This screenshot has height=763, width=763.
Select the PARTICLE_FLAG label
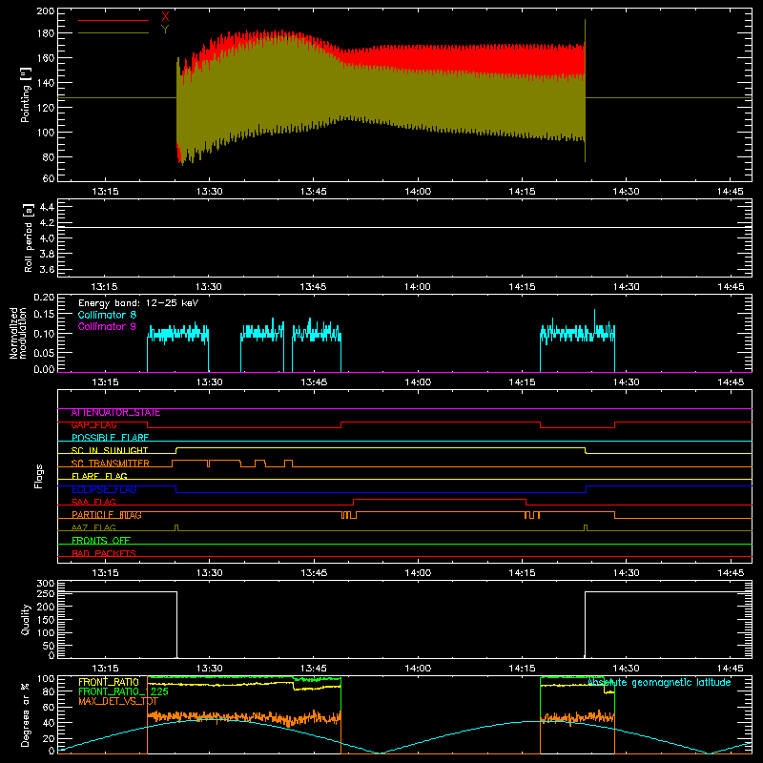point(107,515)
